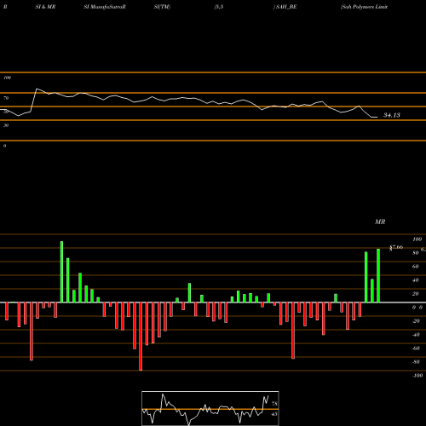Click the RSI panel '100' label on left
426x426 pixels.
(x=7, y=78)
